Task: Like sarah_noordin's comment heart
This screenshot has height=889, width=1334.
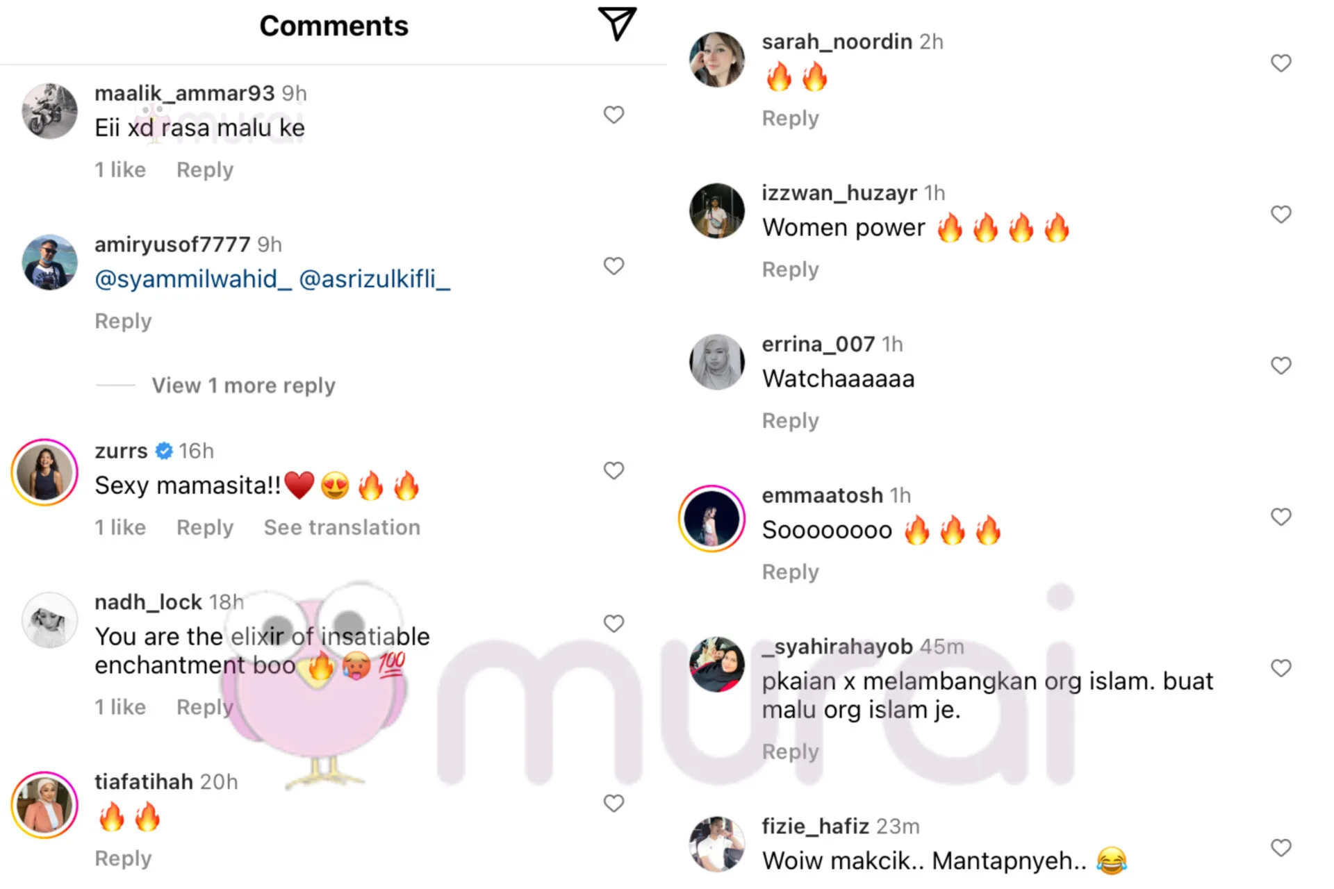Action: [1281, 63]
